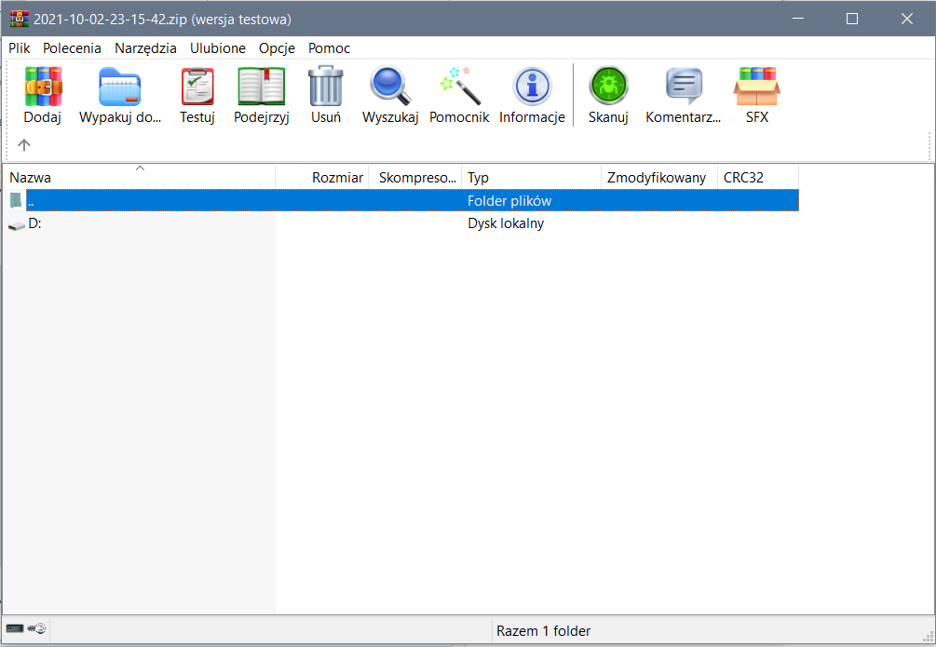Click the key password icon in status bar
936x647 pixels.
(37, 627)
